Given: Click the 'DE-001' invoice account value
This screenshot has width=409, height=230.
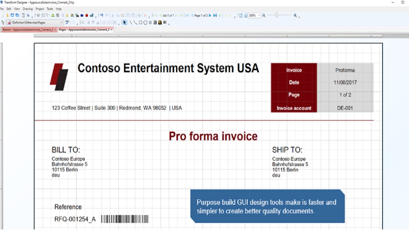Looking at the screenshot, I should tap(345, 108).
